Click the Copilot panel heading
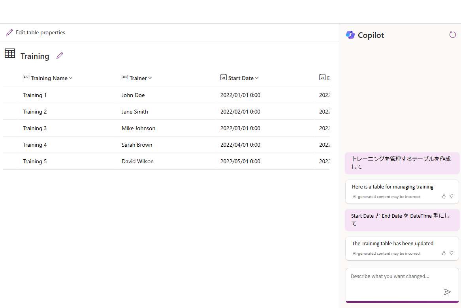 [x=371, y=35]
